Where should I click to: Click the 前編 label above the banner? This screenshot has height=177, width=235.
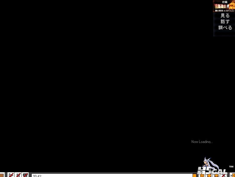(225, 2)
